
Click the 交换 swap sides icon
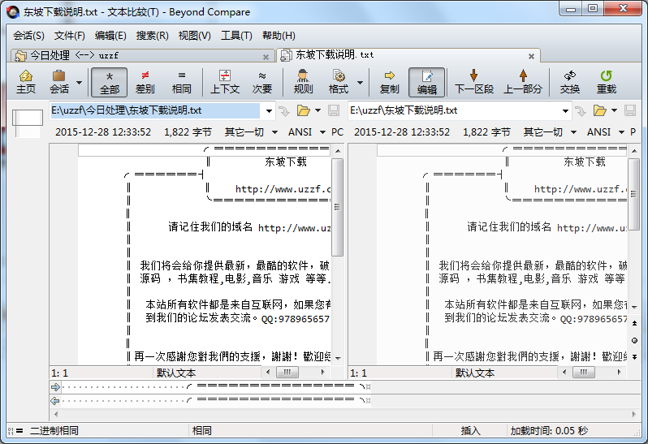click(x=569, y=82)
